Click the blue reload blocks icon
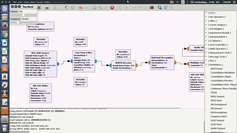This screenshot has width=237, height=133. (x=166, y=7)
